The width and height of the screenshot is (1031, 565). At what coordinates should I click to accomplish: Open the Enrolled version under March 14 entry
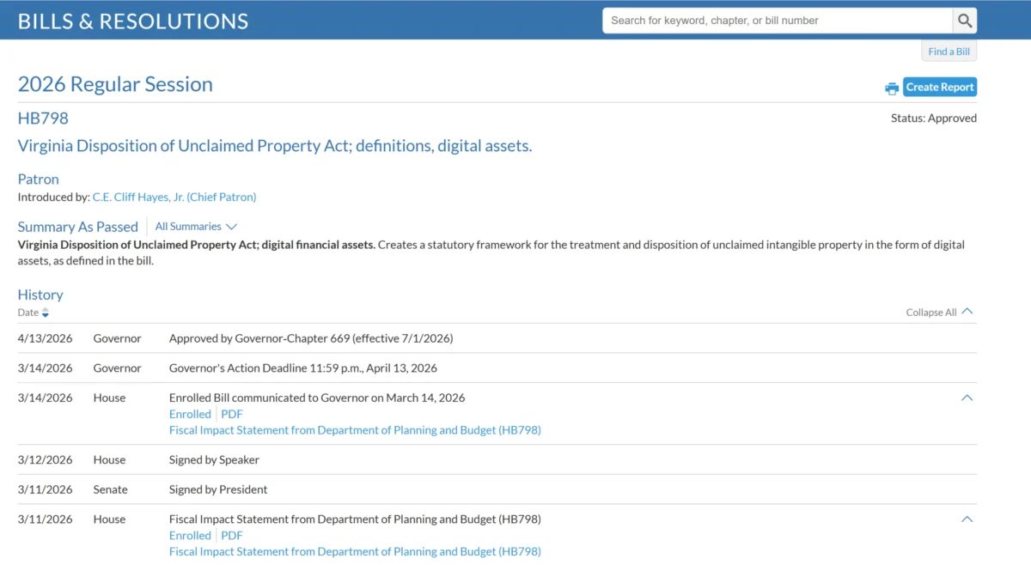pos(189,413)
